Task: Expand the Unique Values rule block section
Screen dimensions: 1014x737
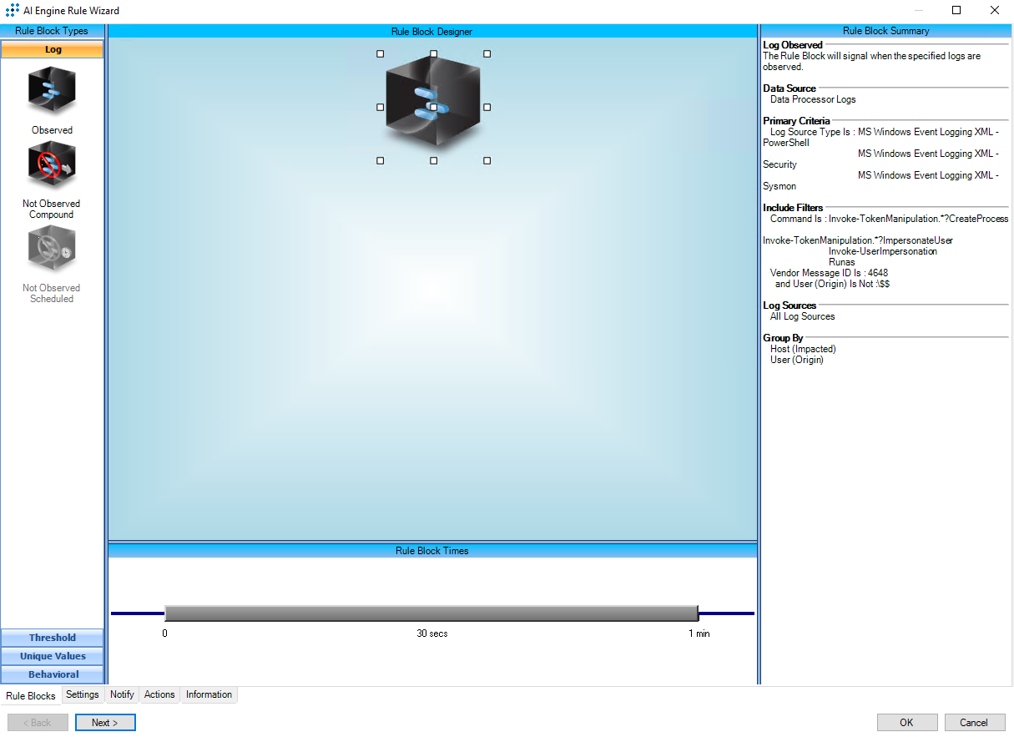Action: 53,656
